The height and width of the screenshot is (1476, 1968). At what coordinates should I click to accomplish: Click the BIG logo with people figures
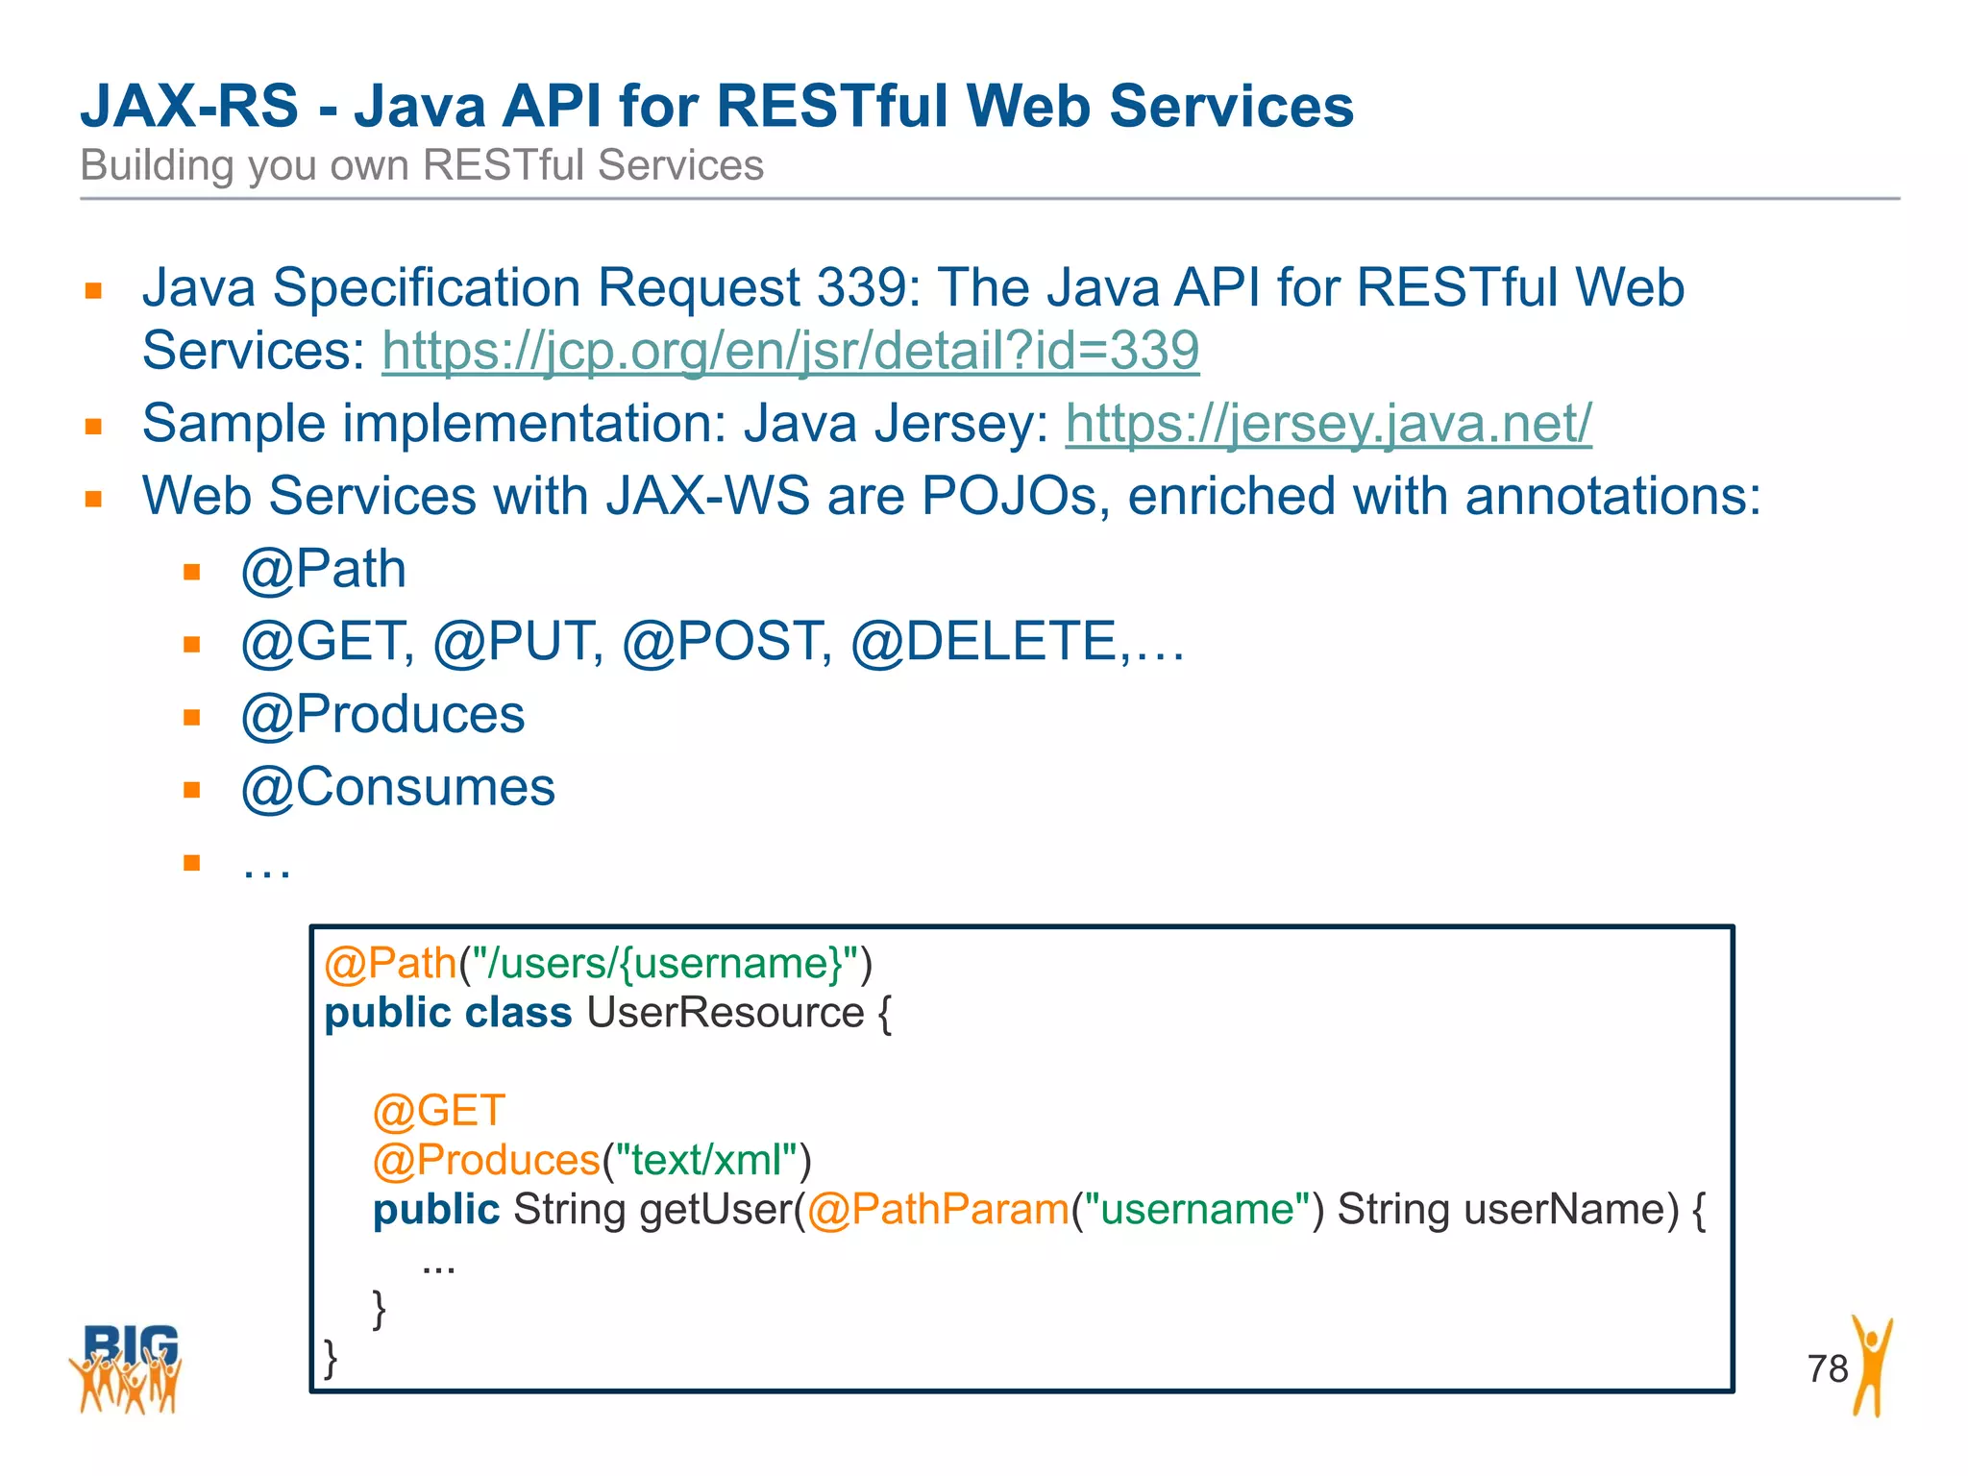coord(127,1367)
